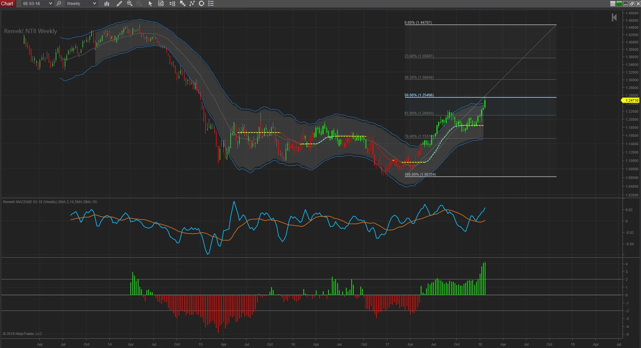Viewport: 641px width, 348px height.
Task: Click the 0.02 MACD axis label
Action: [629, 210]
